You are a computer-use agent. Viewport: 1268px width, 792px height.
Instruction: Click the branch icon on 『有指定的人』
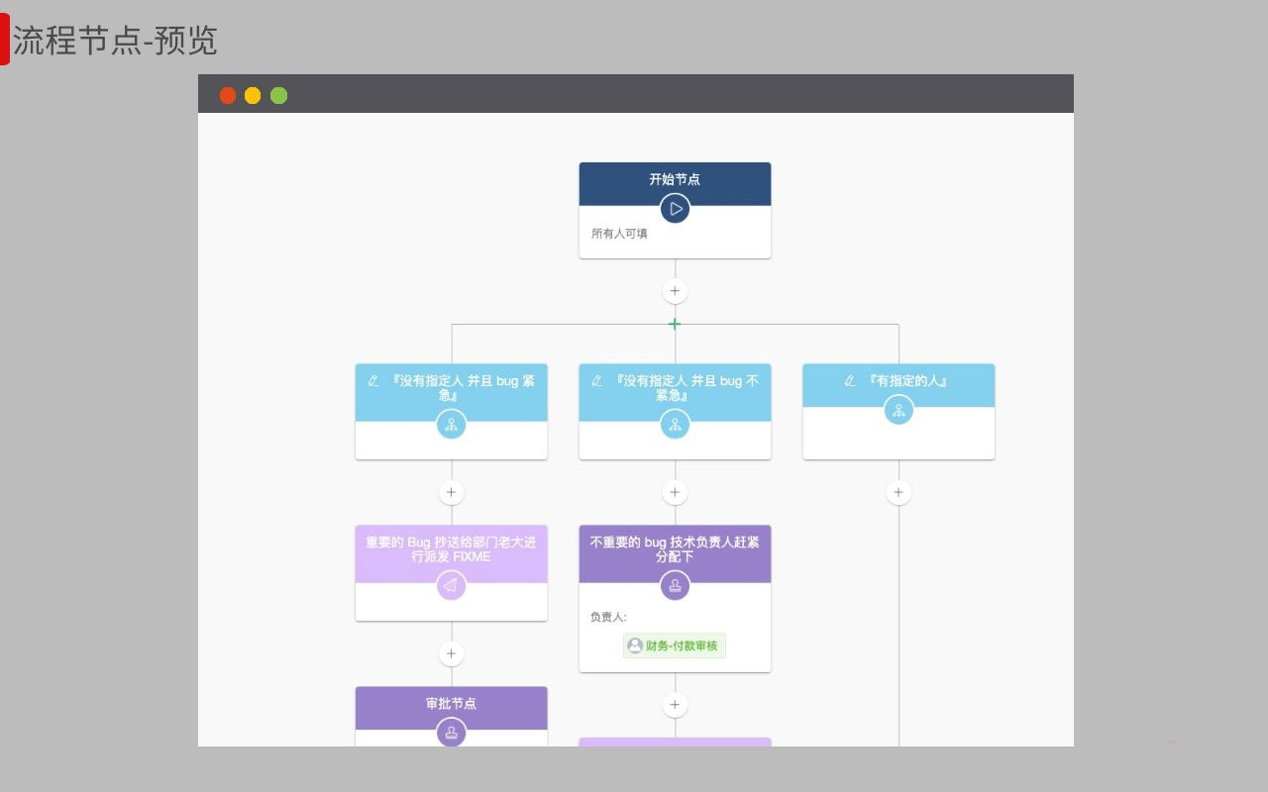[898, 410]
